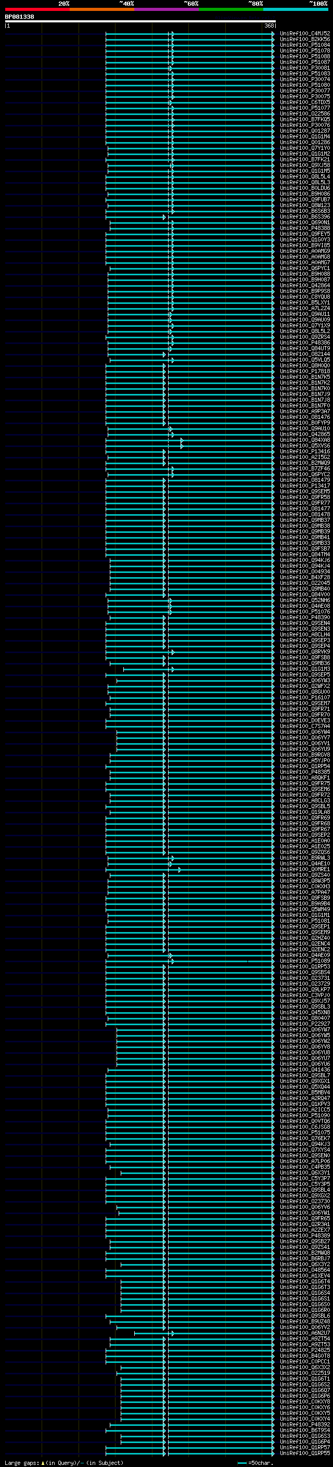333x1467 pixels.
Task: Select hit label UniRef100_O22519
Action: click(305, 1373)
